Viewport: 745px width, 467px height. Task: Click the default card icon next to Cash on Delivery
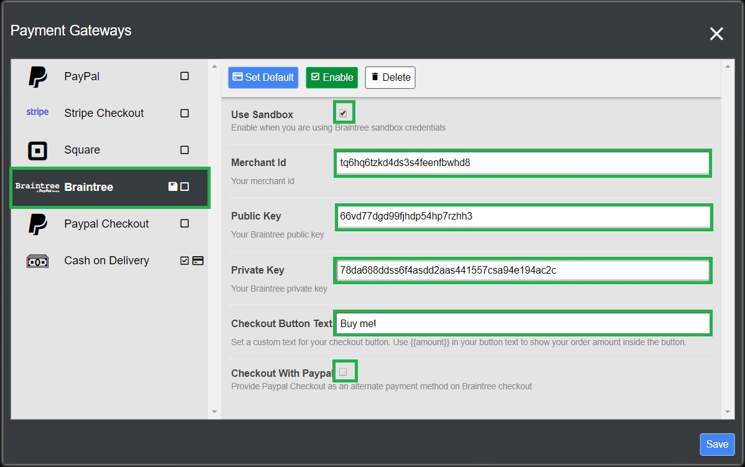pos(198,261)
